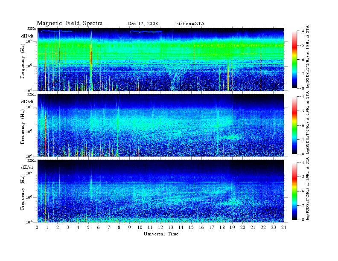Image resolution: width=338 pixels, height=261 pixels.
Task: Click the "Universal Time" axis title
Action: tap(161, 234)
